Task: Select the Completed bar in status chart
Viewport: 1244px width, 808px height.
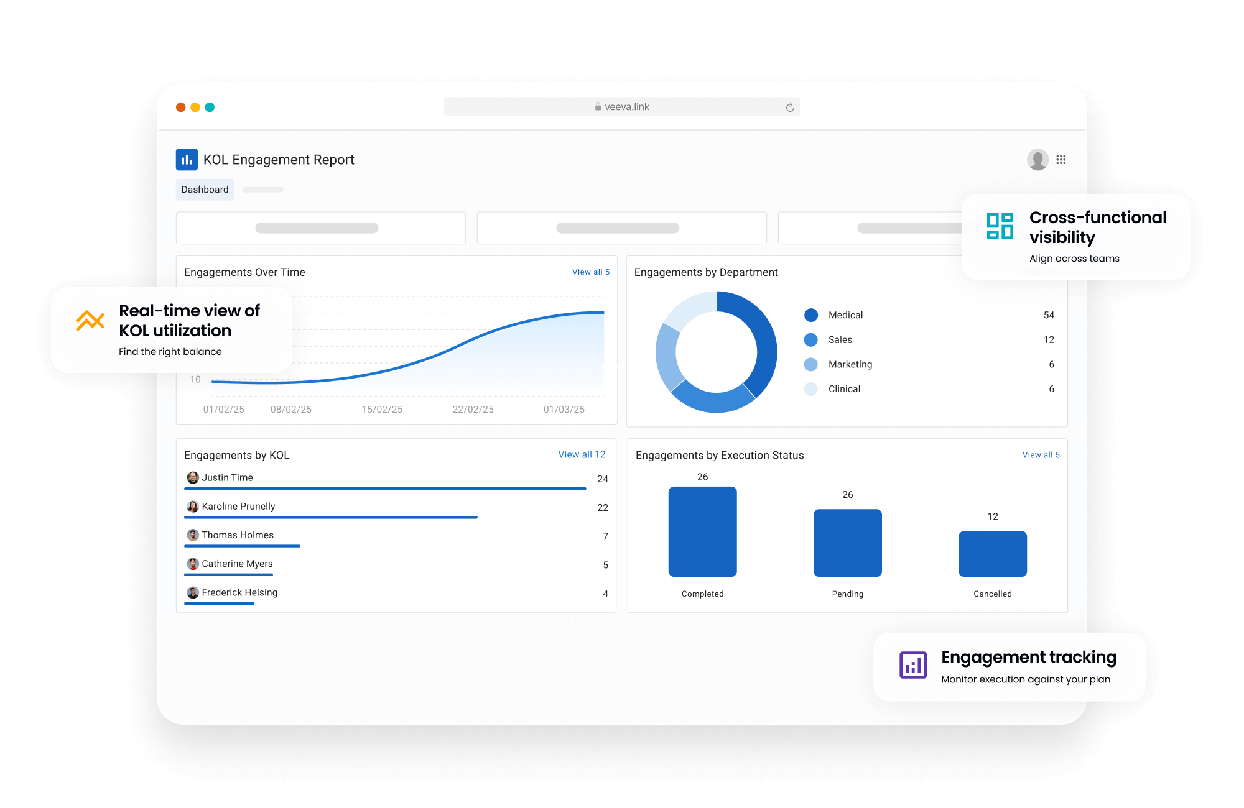Action: pyautogui.click(x=702, y=531)
